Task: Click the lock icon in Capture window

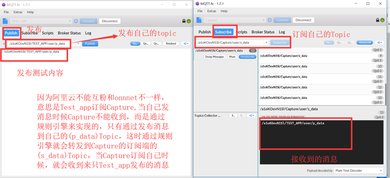Action: click(x=378, y=20)
